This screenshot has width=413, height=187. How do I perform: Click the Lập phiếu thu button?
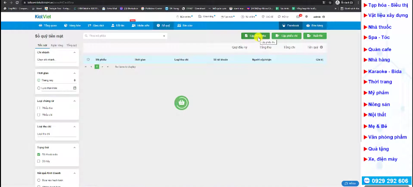tap(255, 36)
